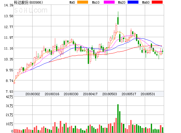
Task: Click the first candlestick near 8.74
Action: point(14,83)
